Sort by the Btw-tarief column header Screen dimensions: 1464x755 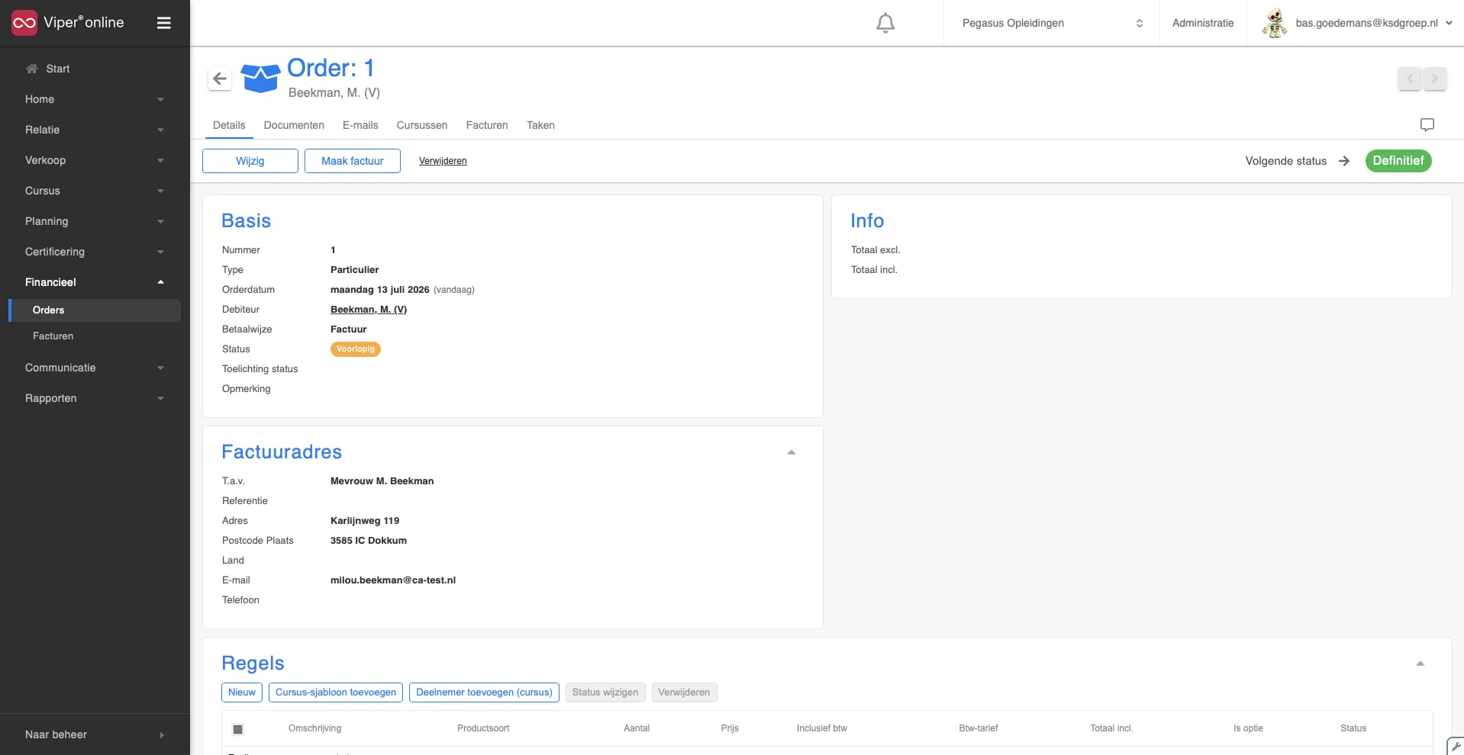[x=979, y=728]
